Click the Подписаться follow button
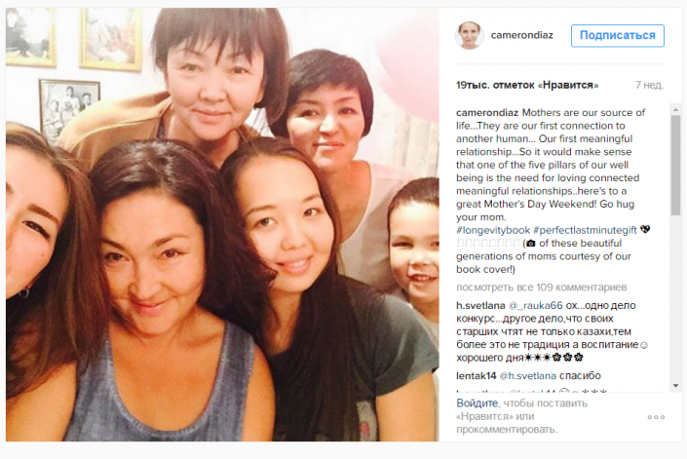The image size is (687, 459). 618,35
